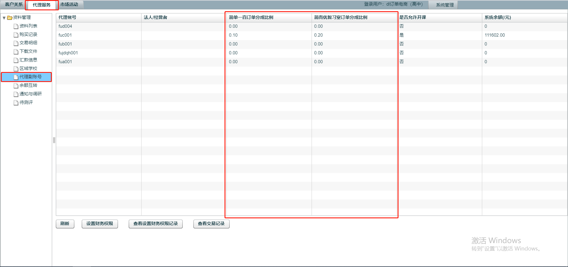The image size is (568, 267).
Task: Switch to the 客户关系 tab
Action: [14, 4]
